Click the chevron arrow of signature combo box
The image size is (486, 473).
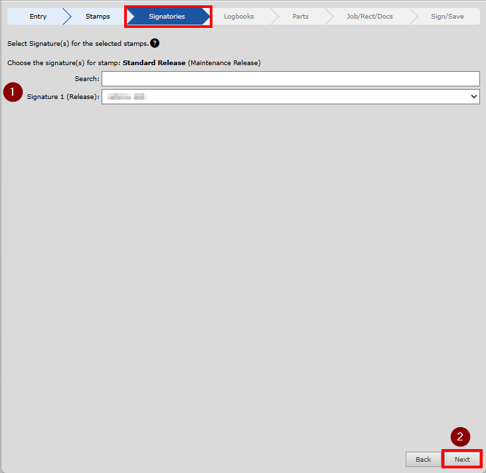(473, 97)
